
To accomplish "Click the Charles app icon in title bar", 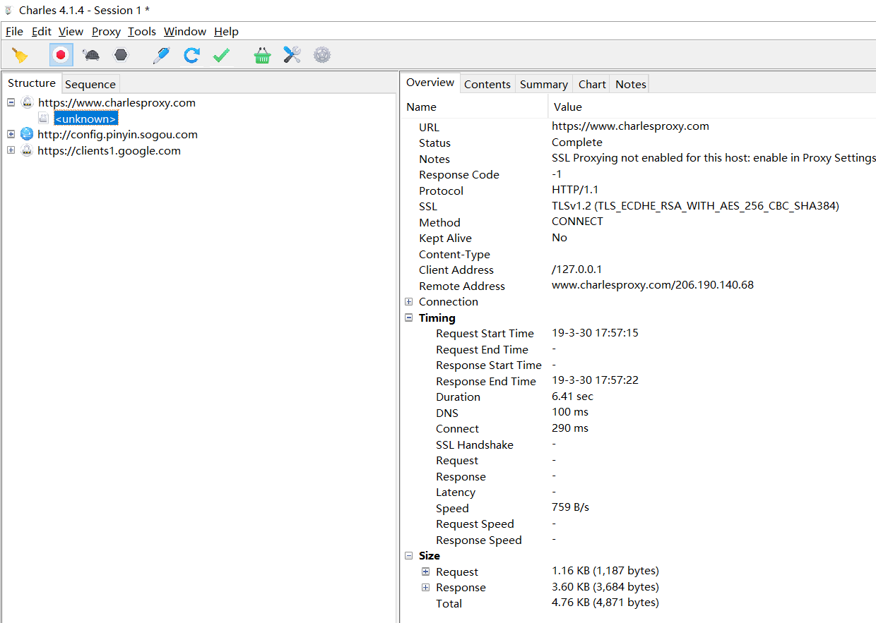I will click(8, 10).
